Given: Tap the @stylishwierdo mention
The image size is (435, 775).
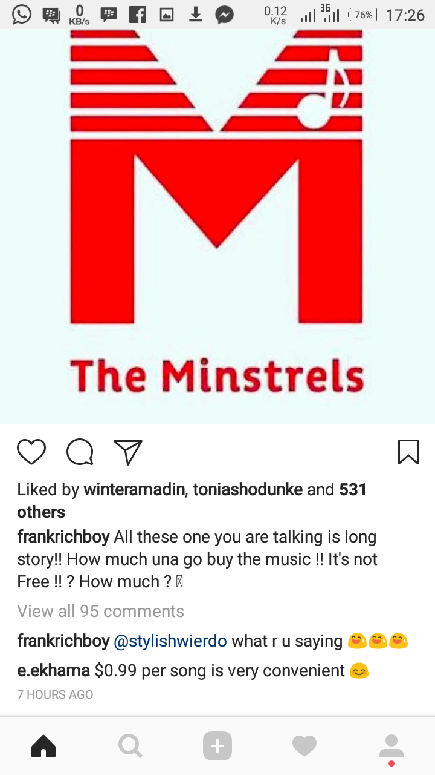Looking at the screenshot, I should click(x=170, y=641).
